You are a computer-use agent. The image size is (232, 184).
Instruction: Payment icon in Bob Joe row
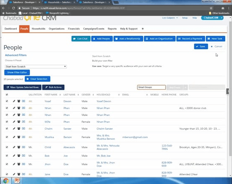tap(24, 156)
